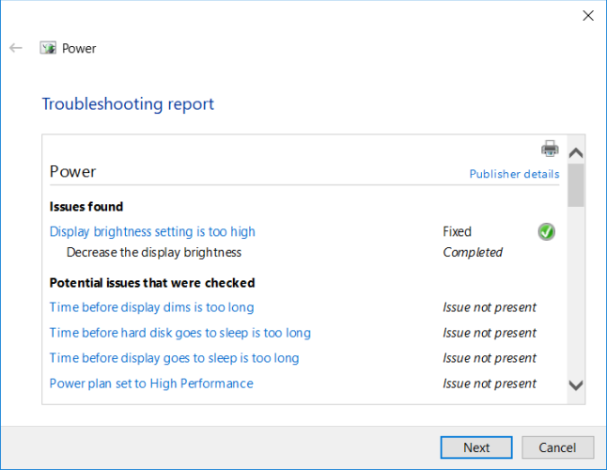Open 'Power plan set to High Performance' link
This screenshot has height=470, width=607.
pyautogui.click(x=151, y=384)
